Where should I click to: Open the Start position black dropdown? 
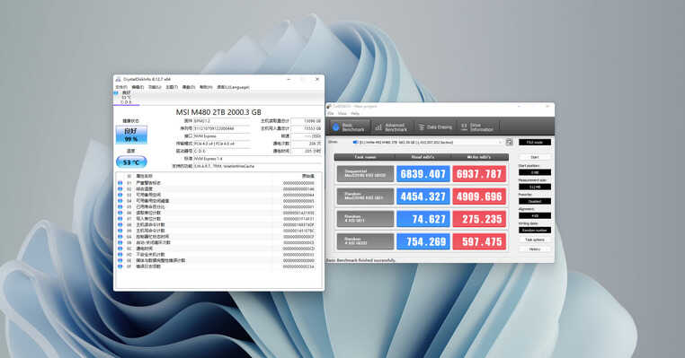click(x=535, y=172)
